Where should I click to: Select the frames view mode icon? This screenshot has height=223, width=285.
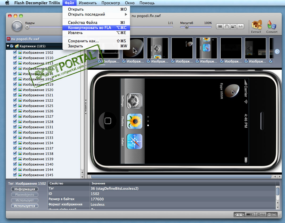tap(220, 27)
